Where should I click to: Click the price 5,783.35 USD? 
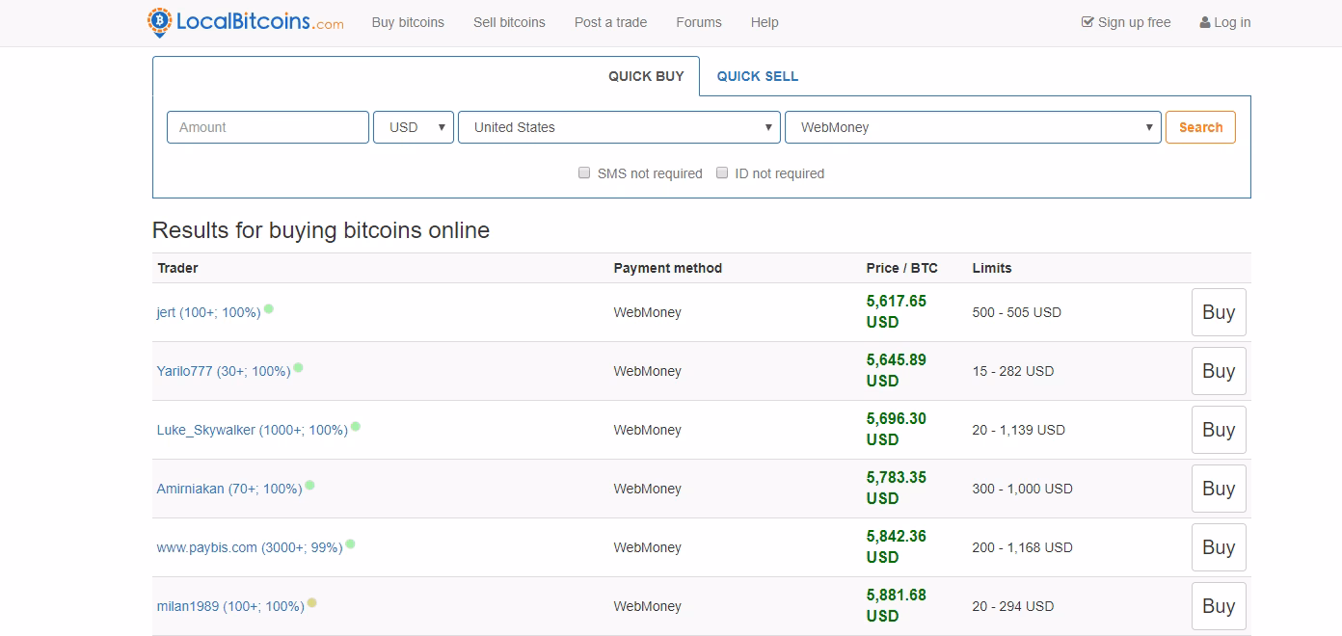pyautogui.click(x=897, y=488)
